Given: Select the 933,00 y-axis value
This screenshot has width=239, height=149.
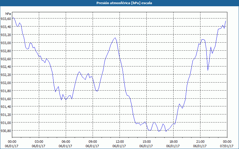Looking at the screenshot, I should point(6,43).
